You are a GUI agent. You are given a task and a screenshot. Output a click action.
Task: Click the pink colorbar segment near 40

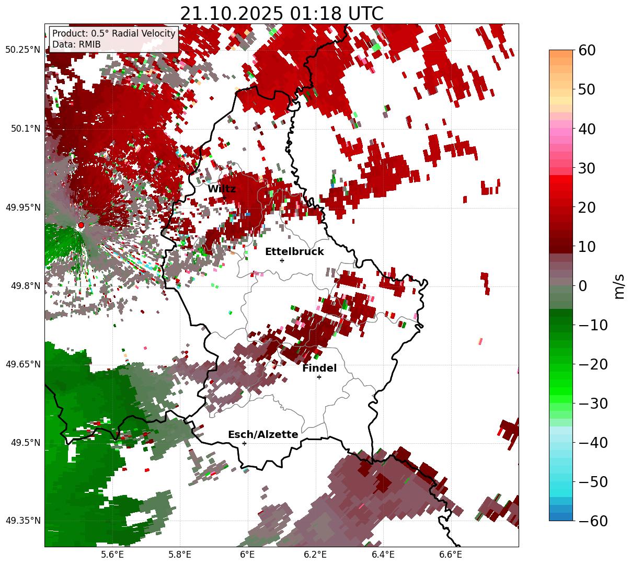[561, 129]
